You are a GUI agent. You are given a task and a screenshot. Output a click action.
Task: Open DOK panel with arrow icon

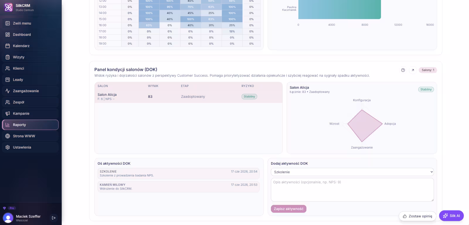point(413,70)
